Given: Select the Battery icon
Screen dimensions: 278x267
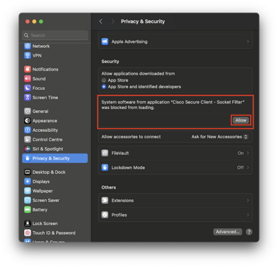Looking at the screenshot, I should pyautogui.click(x=27, y=210).
